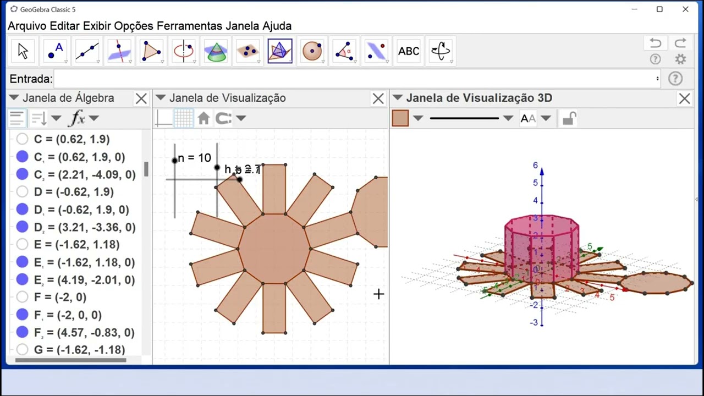The height and width of the screenshot is (396, 704).
Task: Select the Rotate 3D view tool
Action: pos(441,51)
